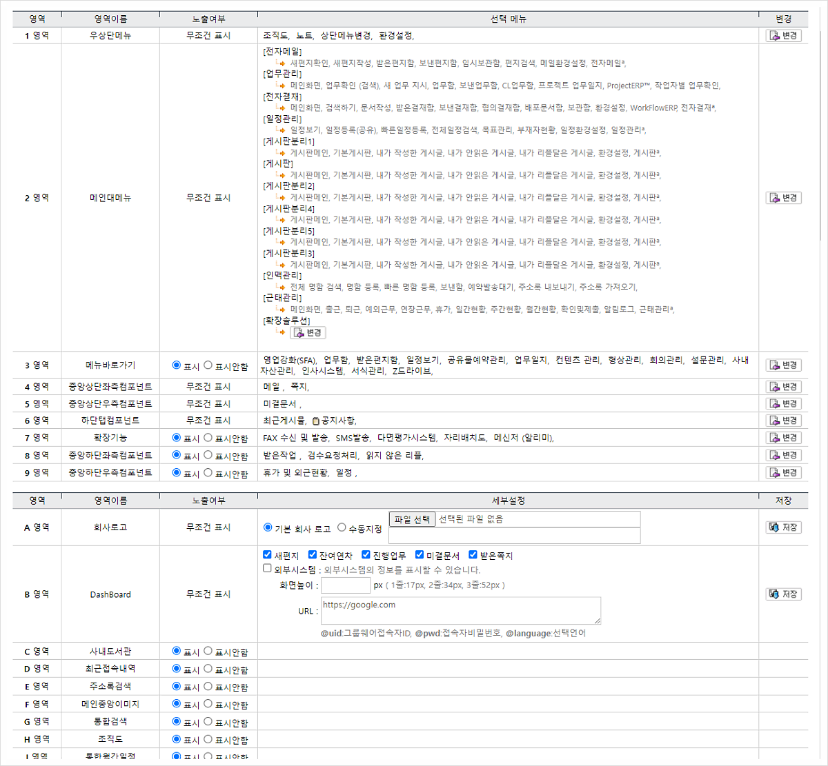Click the 세부설정 column header
Image resolution: width=828 pixels, height=766 pixels.
point(509,501)
